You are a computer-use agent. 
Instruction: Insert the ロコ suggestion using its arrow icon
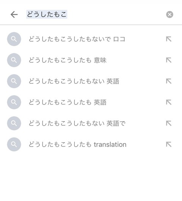(169, 39)
